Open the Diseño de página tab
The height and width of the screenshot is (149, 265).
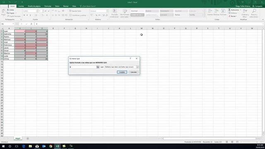(x=34, y=6)
